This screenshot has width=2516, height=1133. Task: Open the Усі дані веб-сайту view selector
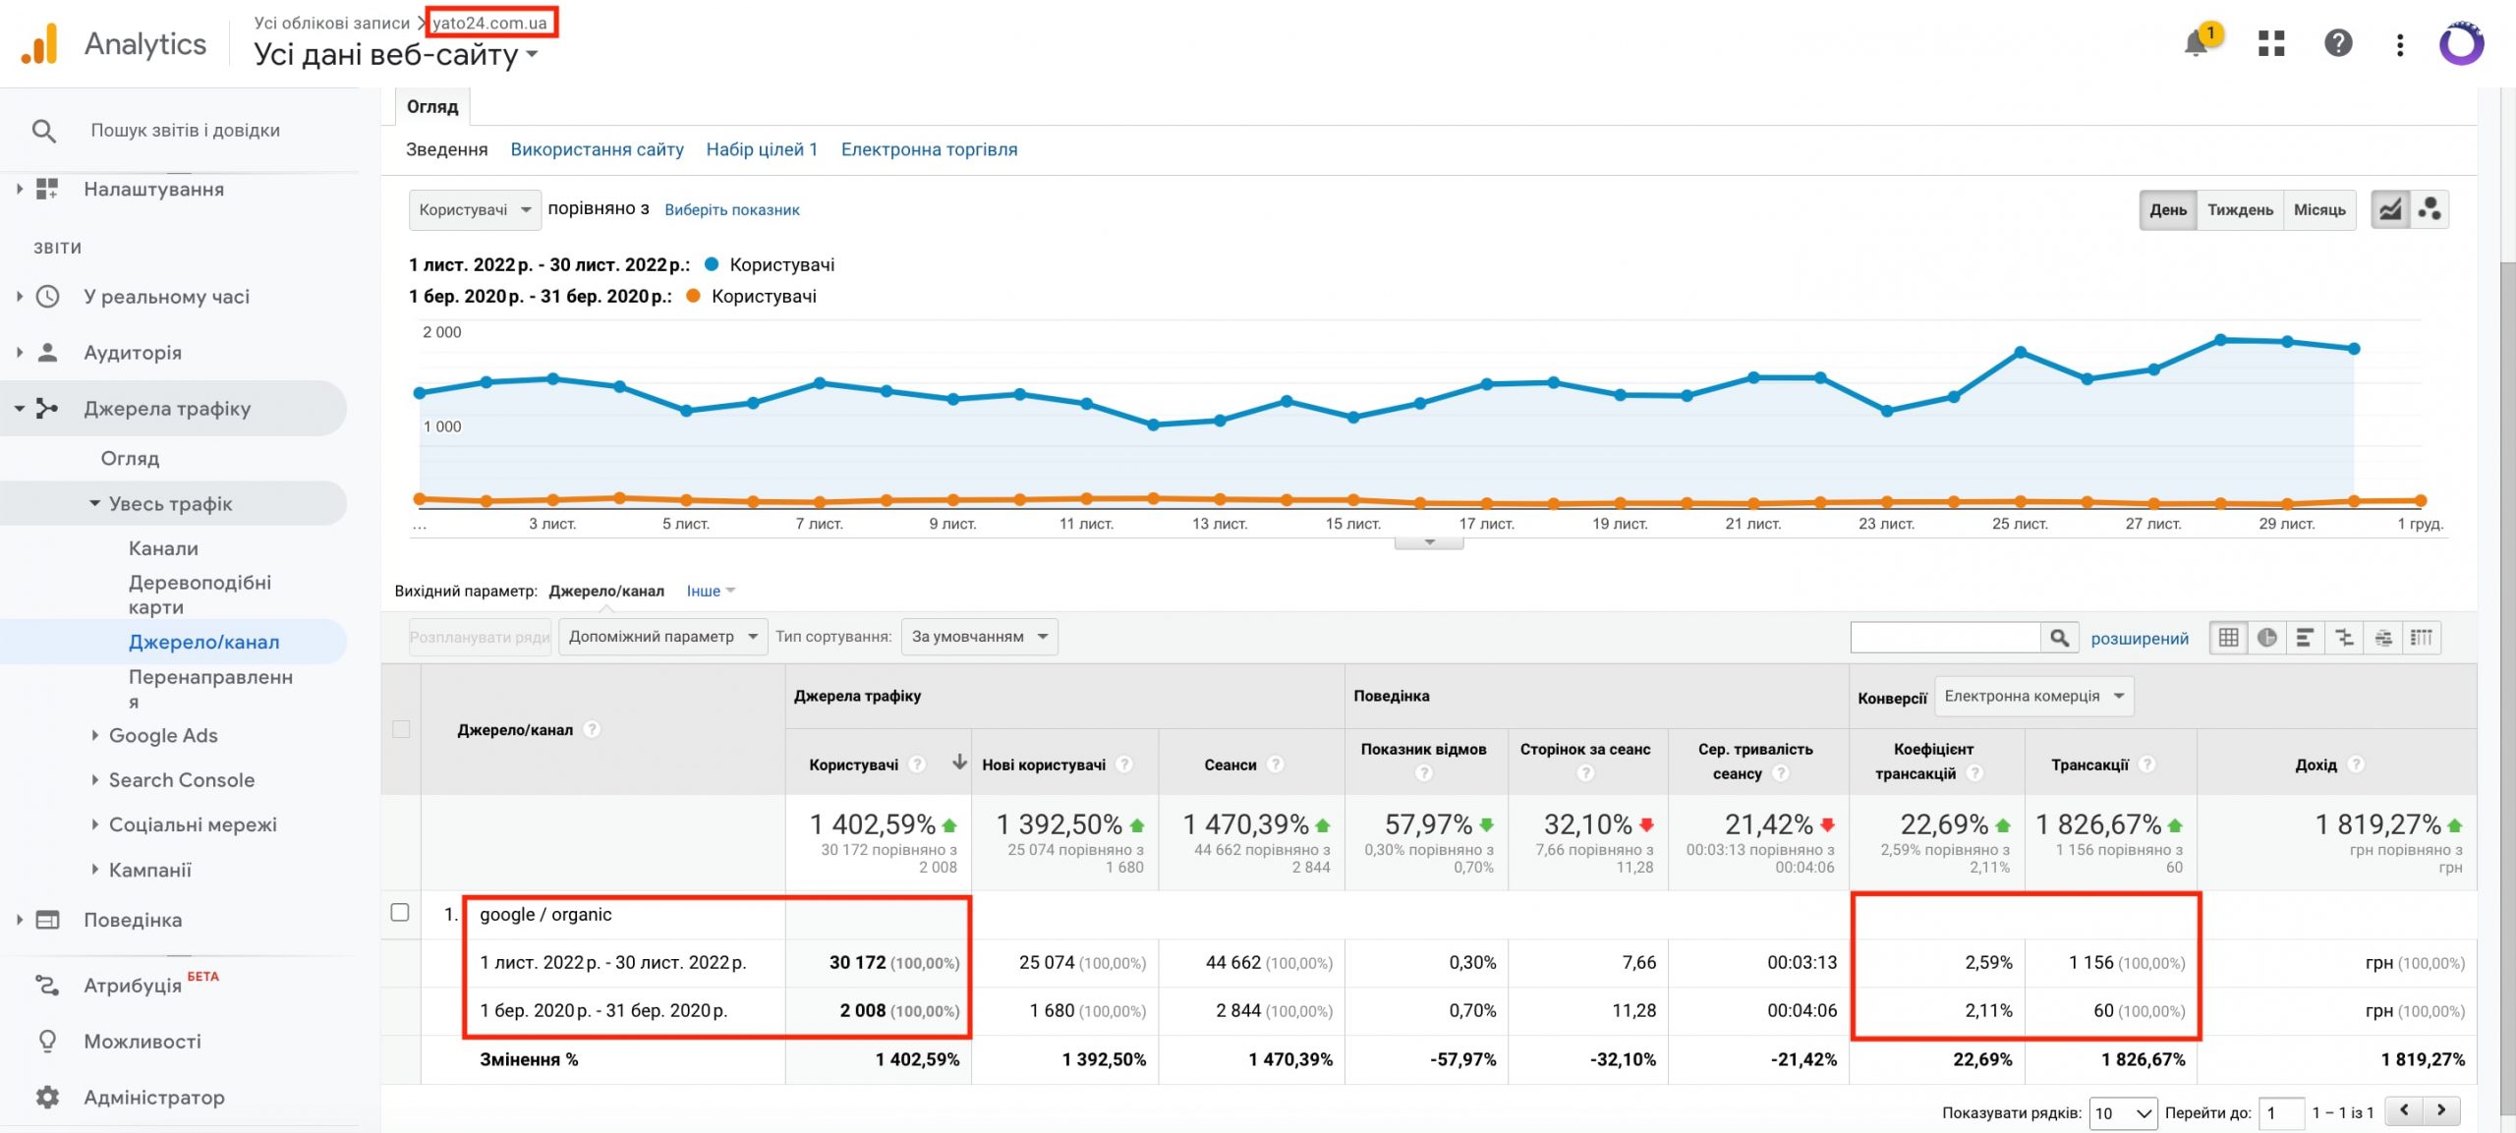(395, 55)
